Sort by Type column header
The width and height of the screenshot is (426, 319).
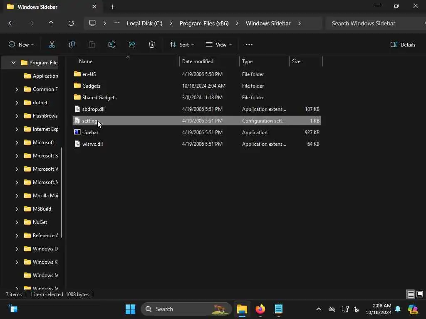264,61
